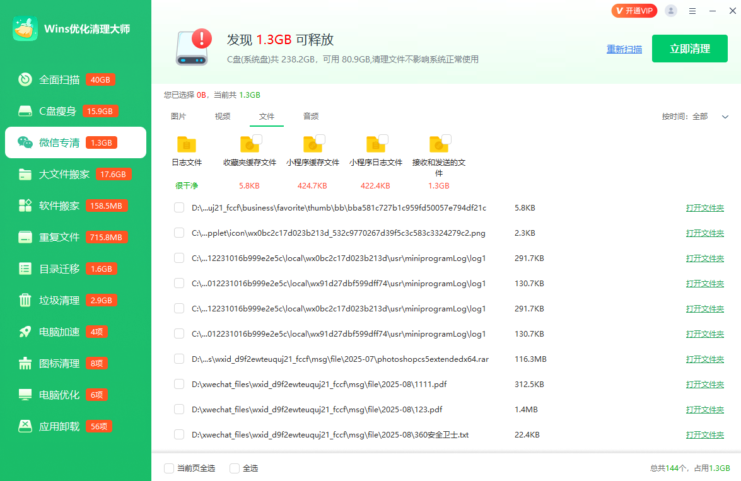Enable the 当前页全选 checkbox
Screen dimensions: 741x481
coord(169,468)
